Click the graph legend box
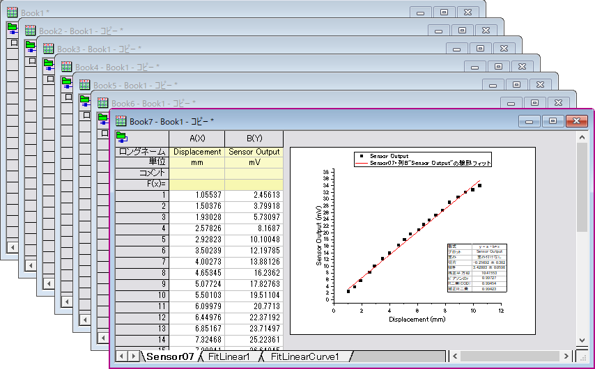595x369 pixels. 423,159
